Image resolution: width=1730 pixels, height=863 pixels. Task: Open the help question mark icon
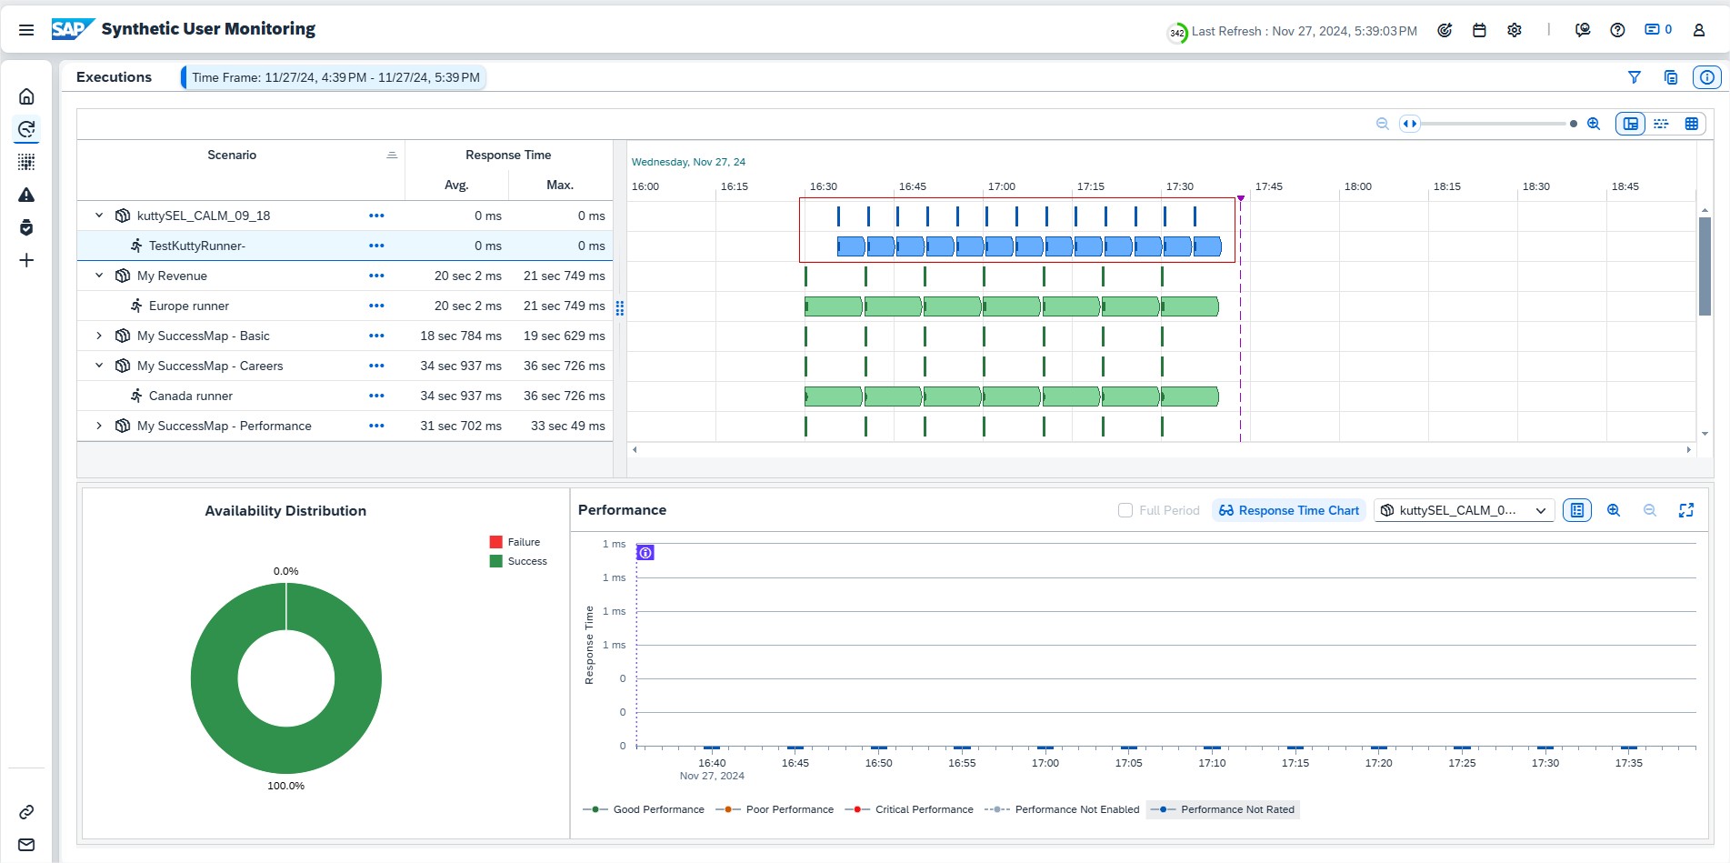[1616, 30]
